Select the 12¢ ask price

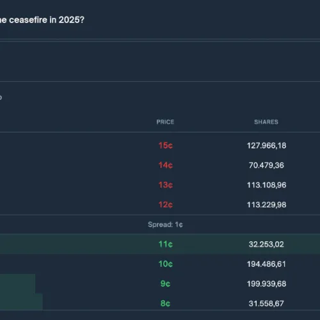pos(165,205)
